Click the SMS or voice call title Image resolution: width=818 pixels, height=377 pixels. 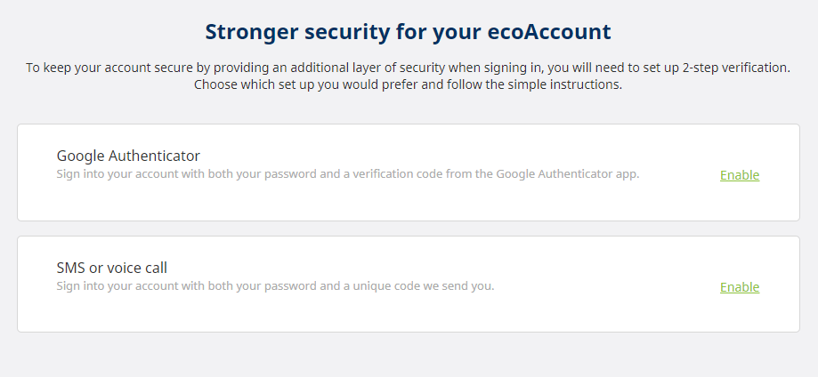click(111, 268)
